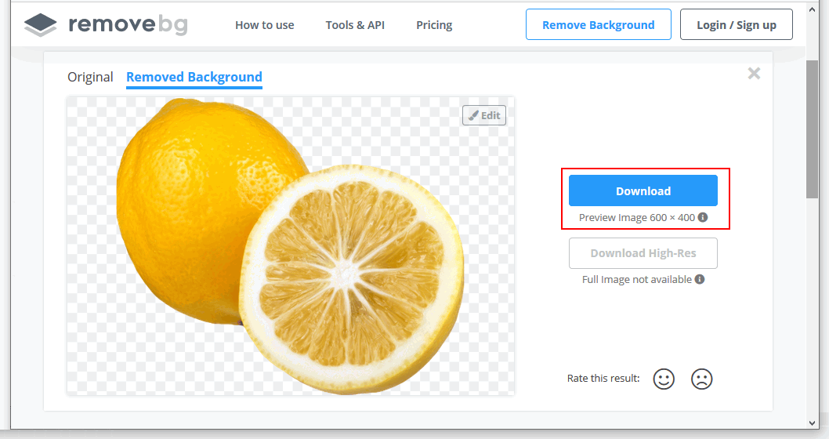829x439 pixels.
Task: Open the How to use page
Action: (264, 25)
